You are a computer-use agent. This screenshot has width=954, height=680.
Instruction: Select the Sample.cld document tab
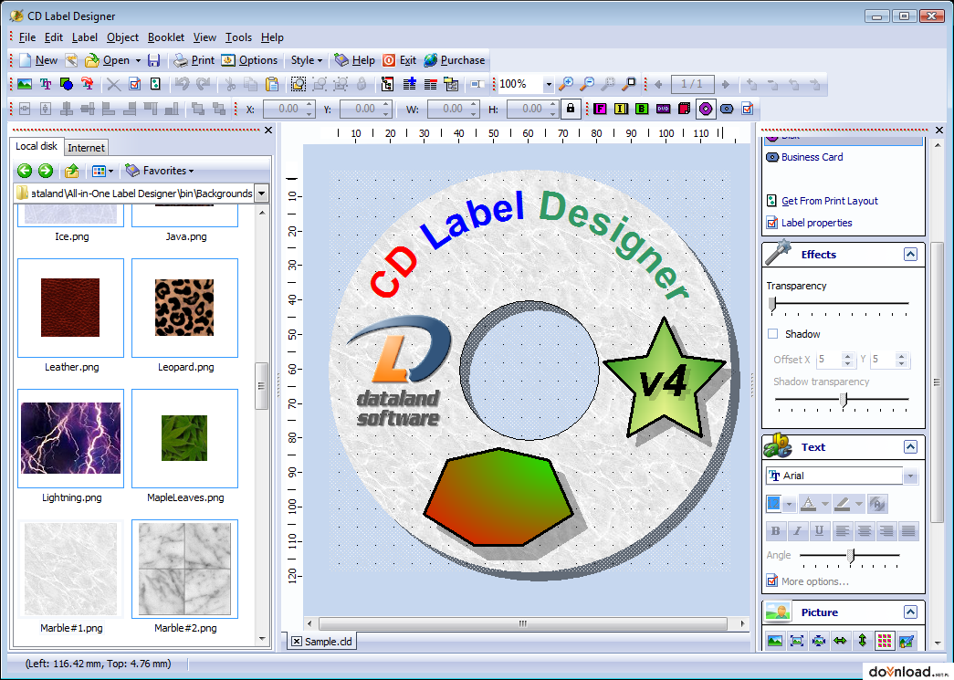(x=321, y=641)
